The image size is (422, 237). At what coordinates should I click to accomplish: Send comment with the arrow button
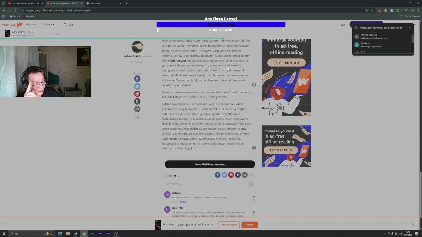pos(251,184)
